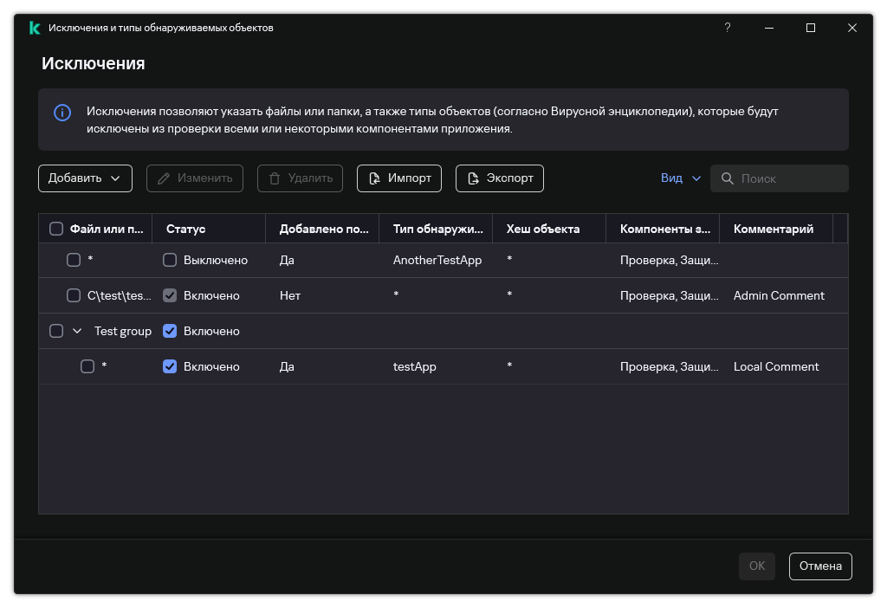Click the magnifier search icon
This screenshot has height=608, width=887.
pos(728,178)
